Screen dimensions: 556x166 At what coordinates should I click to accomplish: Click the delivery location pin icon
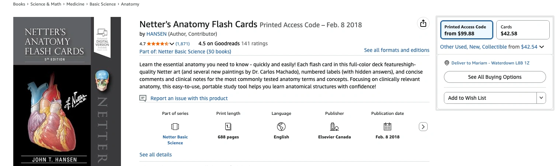click(447, 63)
